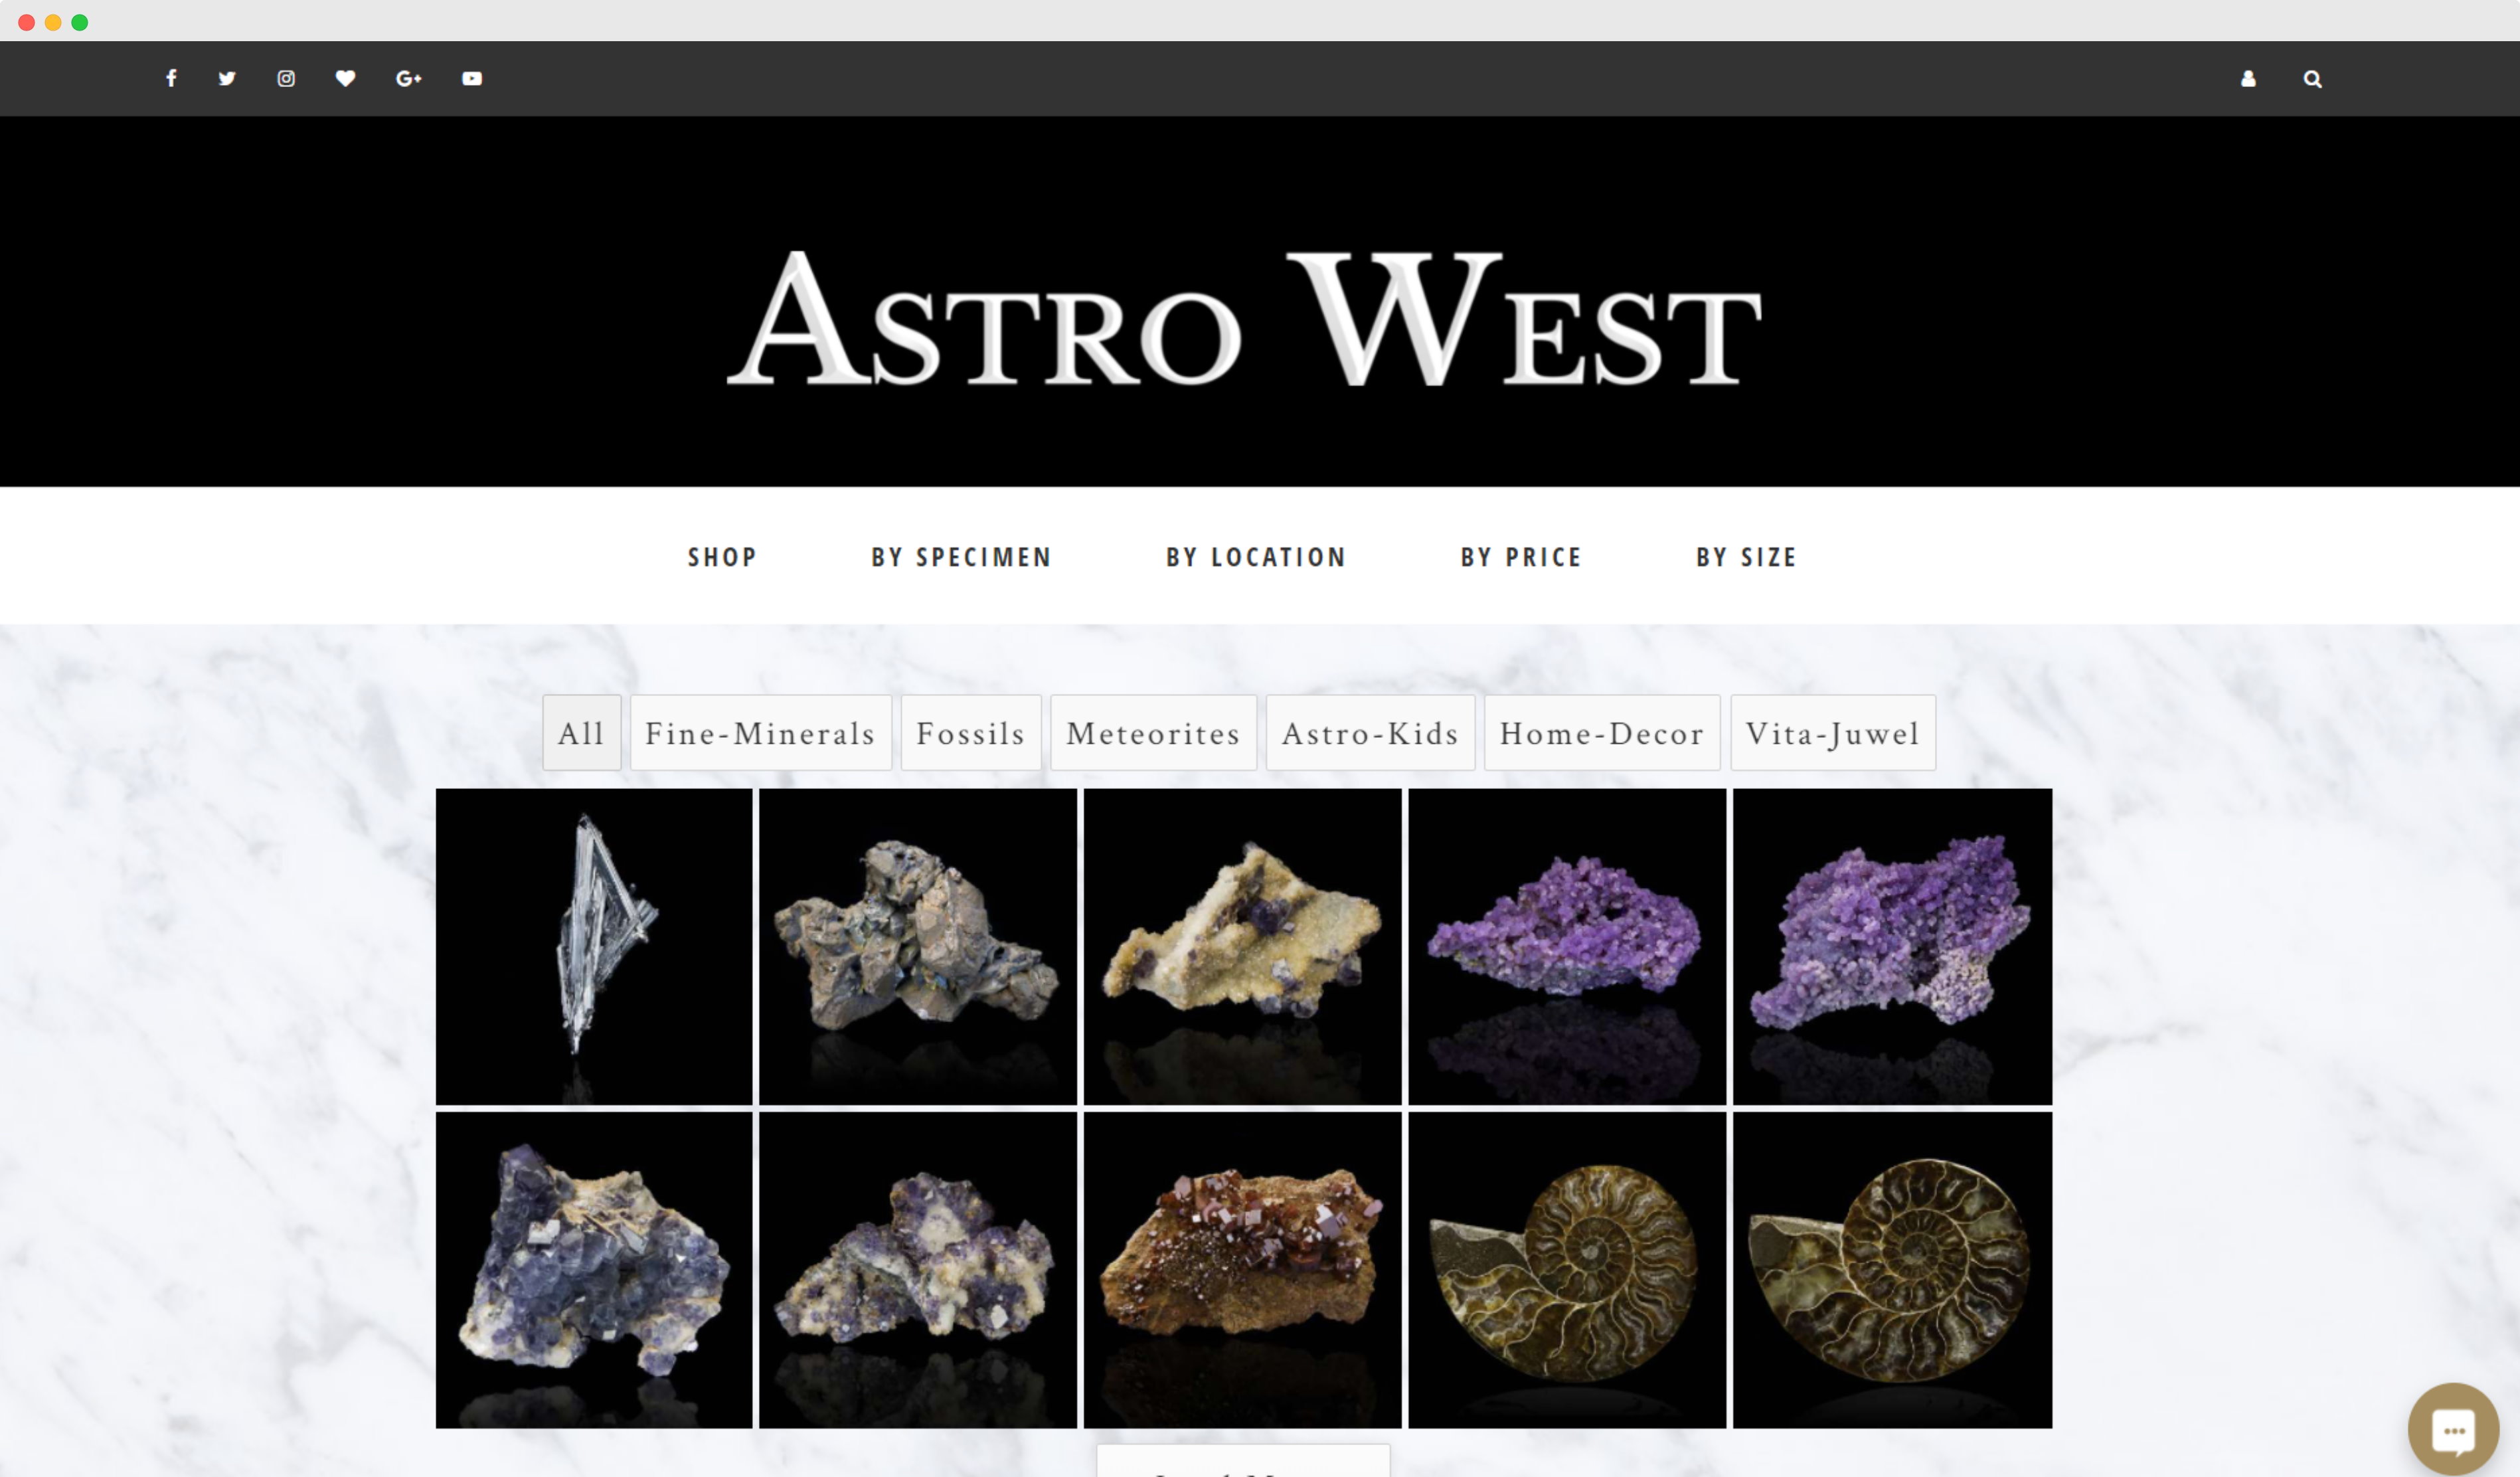Open the Instagram social link
This screenshot has width=2520, height=1477.
(x=286, y=78)
